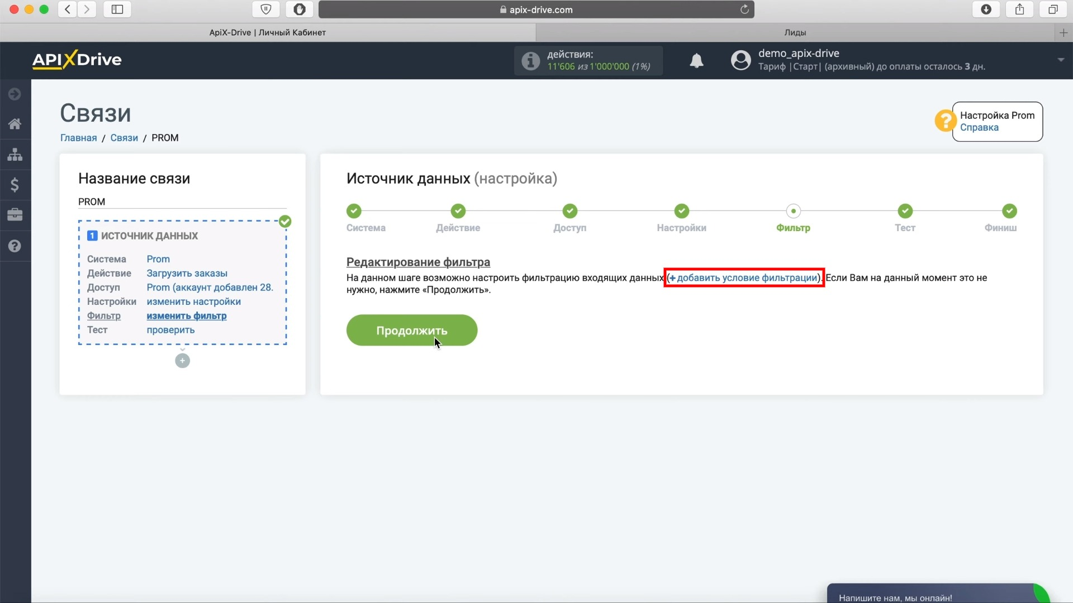Open the billing dollar sidebar icon
1073x603 pixels.
pyautogui.click(x=15, y=185)
